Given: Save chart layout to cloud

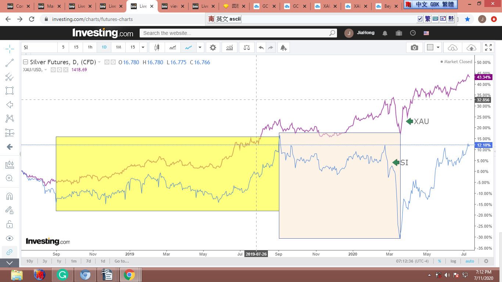Looking at the screenshot, I should tap(471, 47).
